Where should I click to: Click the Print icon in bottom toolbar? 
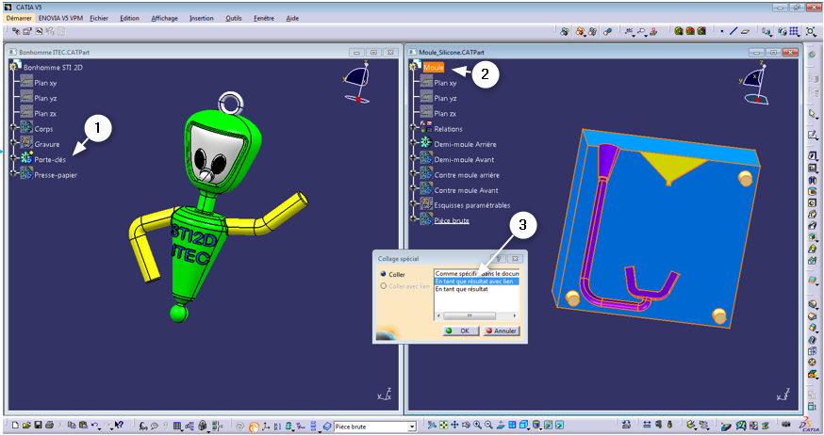tap(49, 426)
